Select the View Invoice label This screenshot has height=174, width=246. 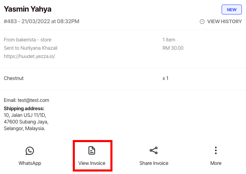tap(92, 163)
